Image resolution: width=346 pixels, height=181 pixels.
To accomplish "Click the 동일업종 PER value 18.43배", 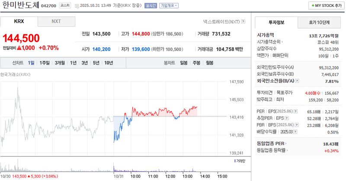I will [x=331, y=144].
